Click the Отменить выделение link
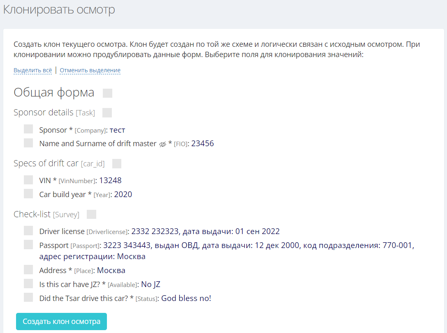Screen dimensions: 447x333 click(x=90, y=70)
